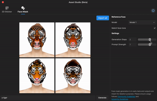
Task: Open the 2D Sticker tab
Action: point(7,10)
